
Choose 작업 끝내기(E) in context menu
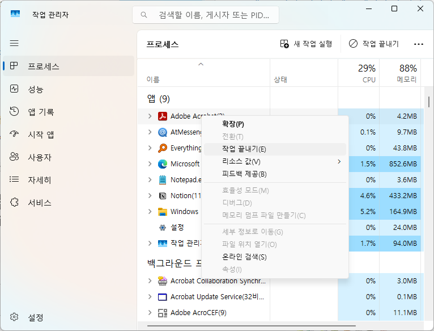pos(275,149)
